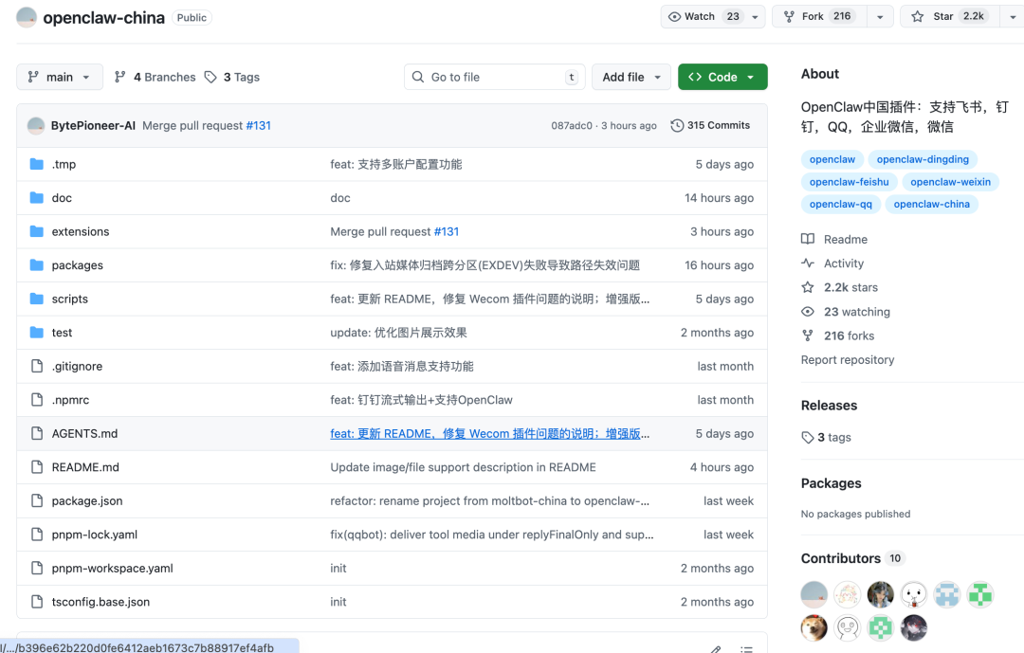
Task: Expand the Watch options dropdown arrow
Action: 755,17
